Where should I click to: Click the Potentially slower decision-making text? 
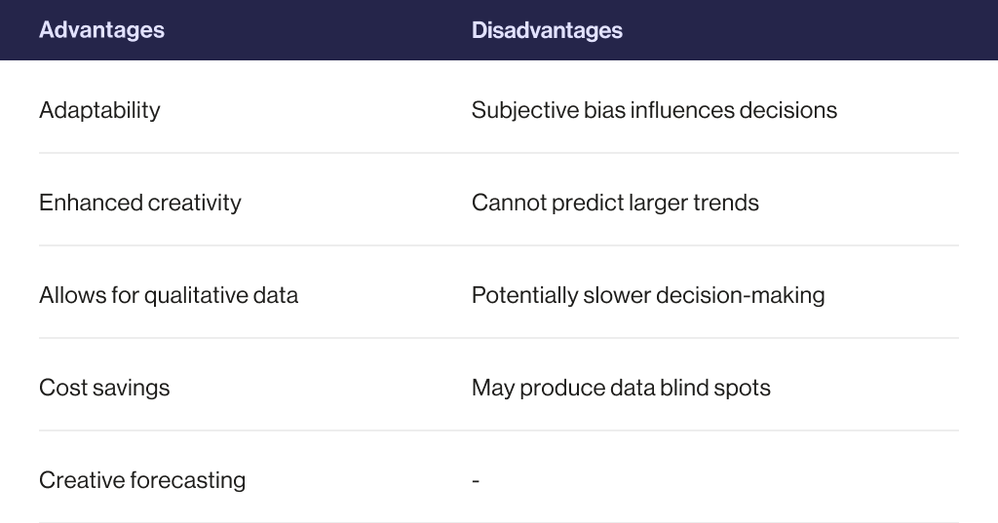(x=648, y=295)
